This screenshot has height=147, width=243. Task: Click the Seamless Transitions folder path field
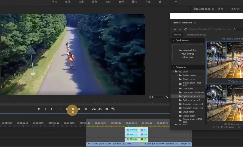210,29
